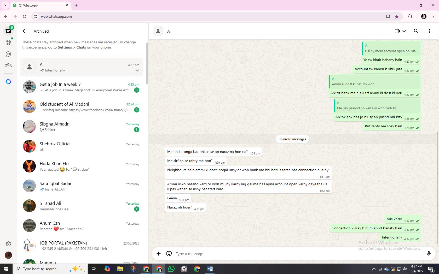Open File Explorer from the taskbar

120,269
